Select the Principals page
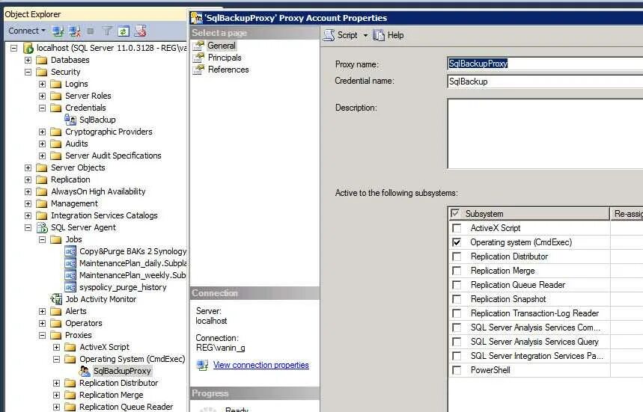 pos(225,58)
